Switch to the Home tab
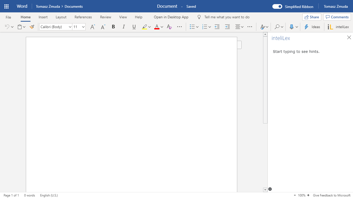 click(26, 17)
